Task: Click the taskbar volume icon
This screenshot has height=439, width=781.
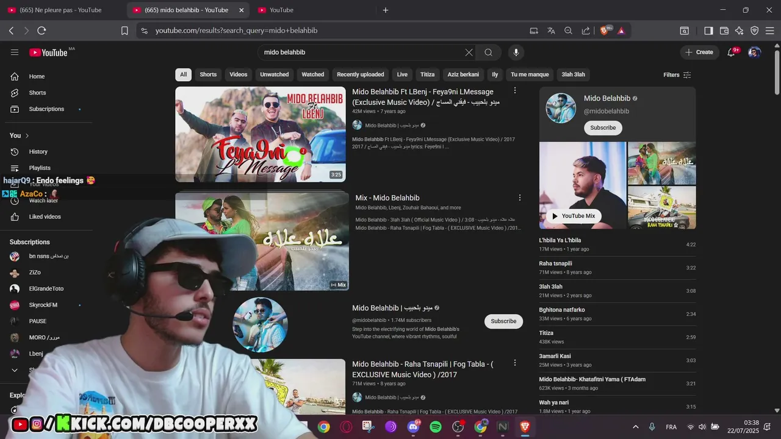Action: click(x=702, y=427)
